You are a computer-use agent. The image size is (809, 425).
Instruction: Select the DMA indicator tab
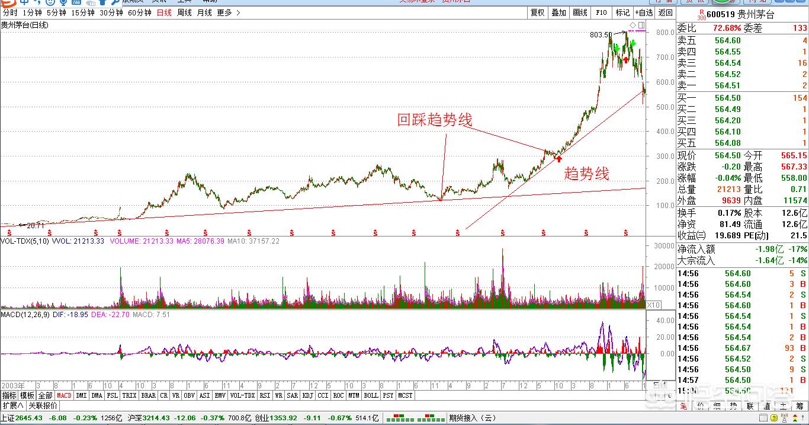97,395
